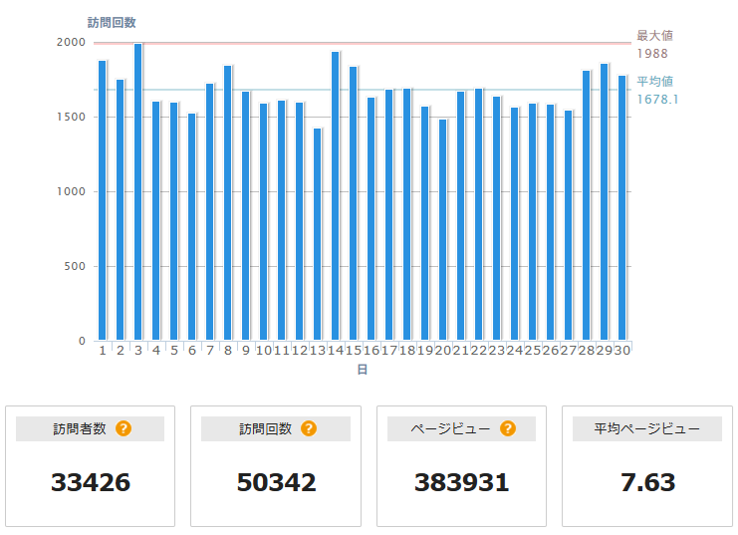Click the 2000 y-axis label
This screenshot has height=535, width=738.
(x=71, y=42)
